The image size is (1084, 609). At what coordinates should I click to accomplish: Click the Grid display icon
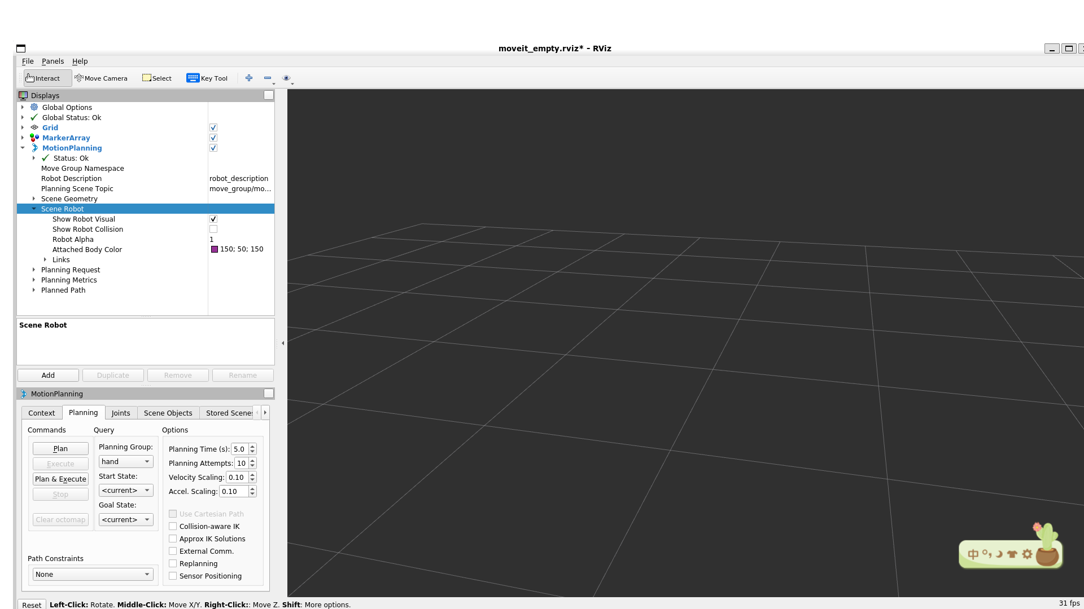[34, 127]
